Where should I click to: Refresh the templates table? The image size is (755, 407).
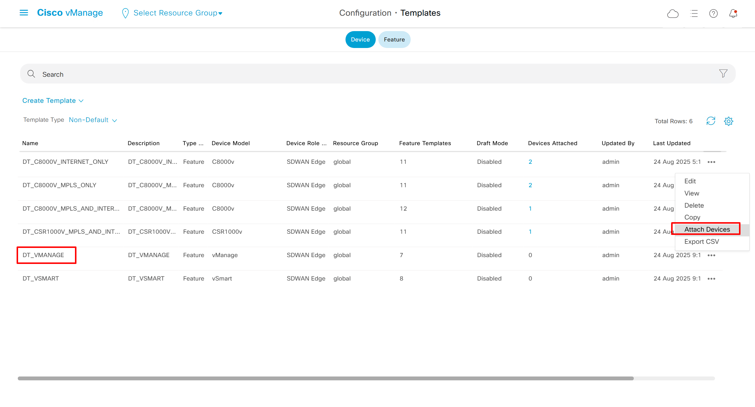point(711,121)
